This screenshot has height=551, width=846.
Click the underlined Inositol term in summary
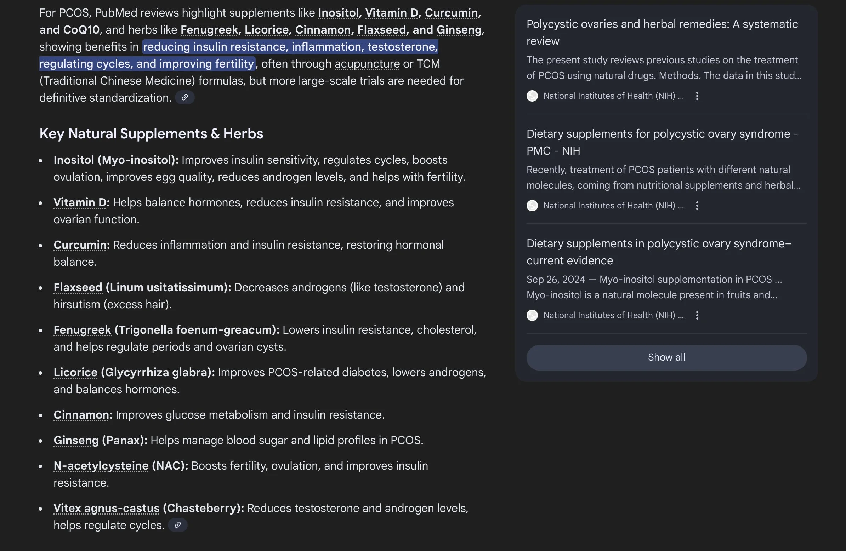coord(338,13)
